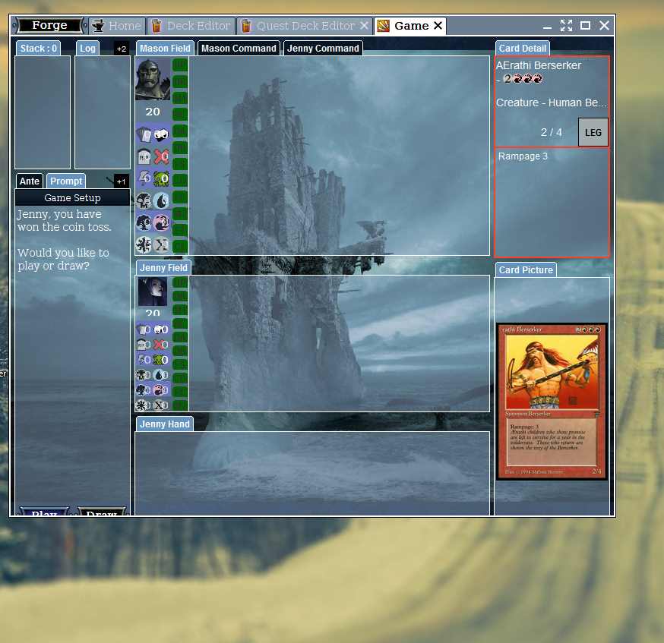The height and width of the screenshot is (643, 664).
Task: Toggle first green phase indicator in Mason's field
Action: pos(180,65)
